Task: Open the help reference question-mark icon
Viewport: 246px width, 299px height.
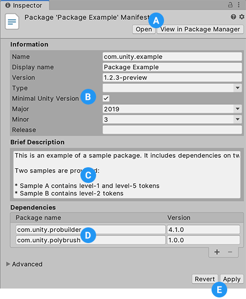Action: click(x=233, y=17)
